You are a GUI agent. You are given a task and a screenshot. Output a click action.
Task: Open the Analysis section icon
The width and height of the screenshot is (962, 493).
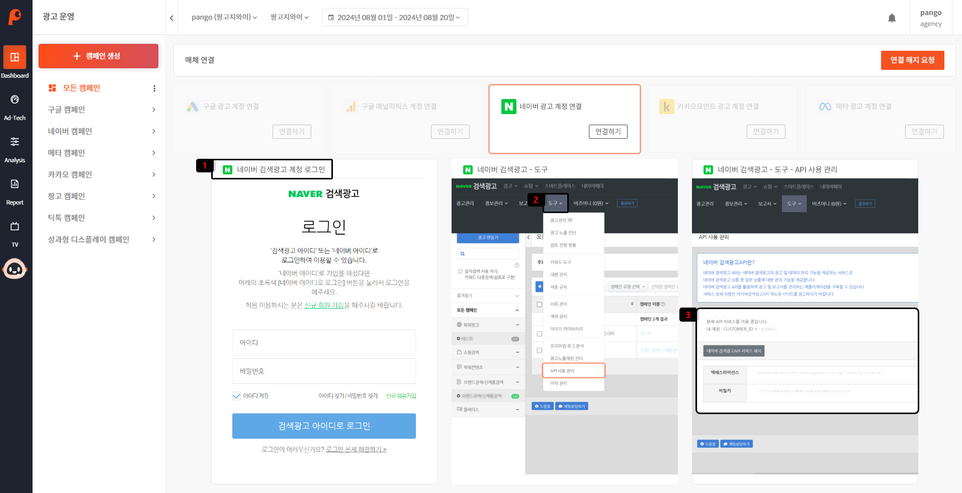point(15,142)
